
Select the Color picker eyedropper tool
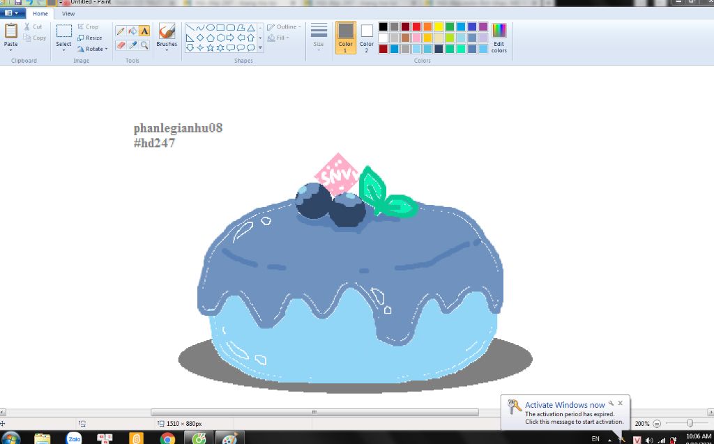(x=132, y=45)
